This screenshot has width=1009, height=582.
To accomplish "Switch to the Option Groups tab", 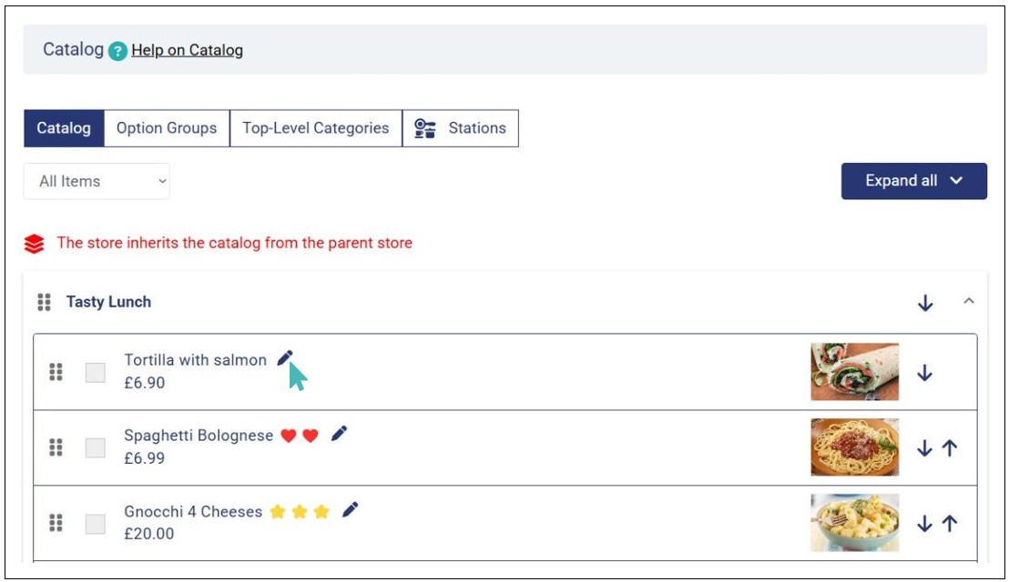I will pos(167,128).
